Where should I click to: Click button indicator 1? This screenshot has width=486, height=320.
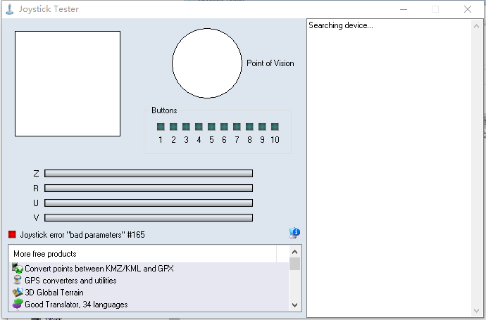click(161, 127)
